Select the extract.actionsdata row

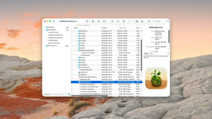coord(107,53)
